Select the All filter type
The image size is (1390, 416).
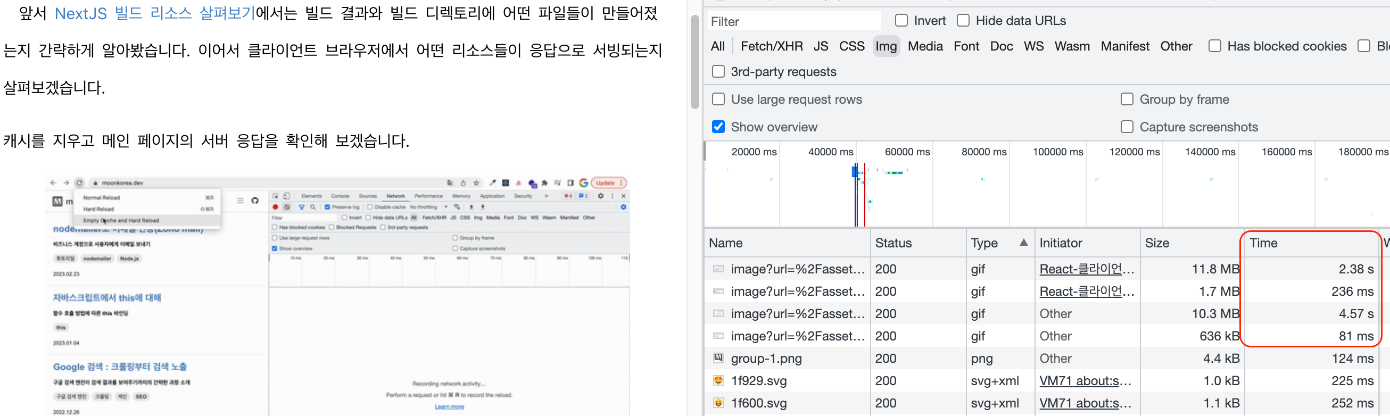[x=718, y=46]
